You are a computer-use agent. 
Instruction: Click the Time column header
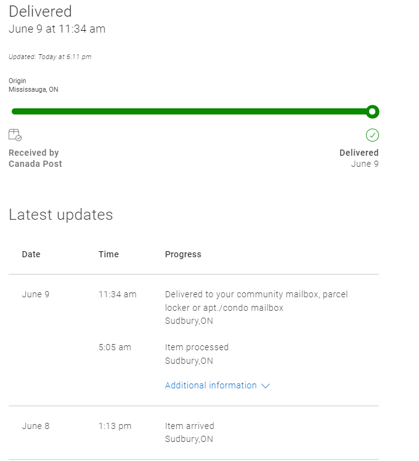coord(108,254)
